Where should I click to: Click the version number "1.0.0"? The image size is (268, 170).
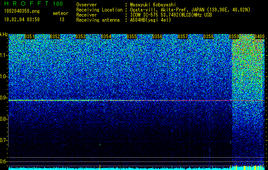pos(58,3)
